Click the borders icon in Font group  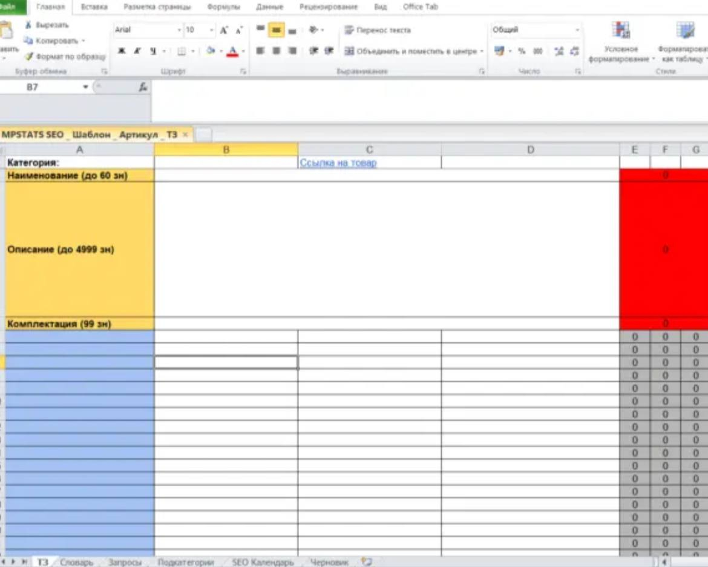[182, 51]
